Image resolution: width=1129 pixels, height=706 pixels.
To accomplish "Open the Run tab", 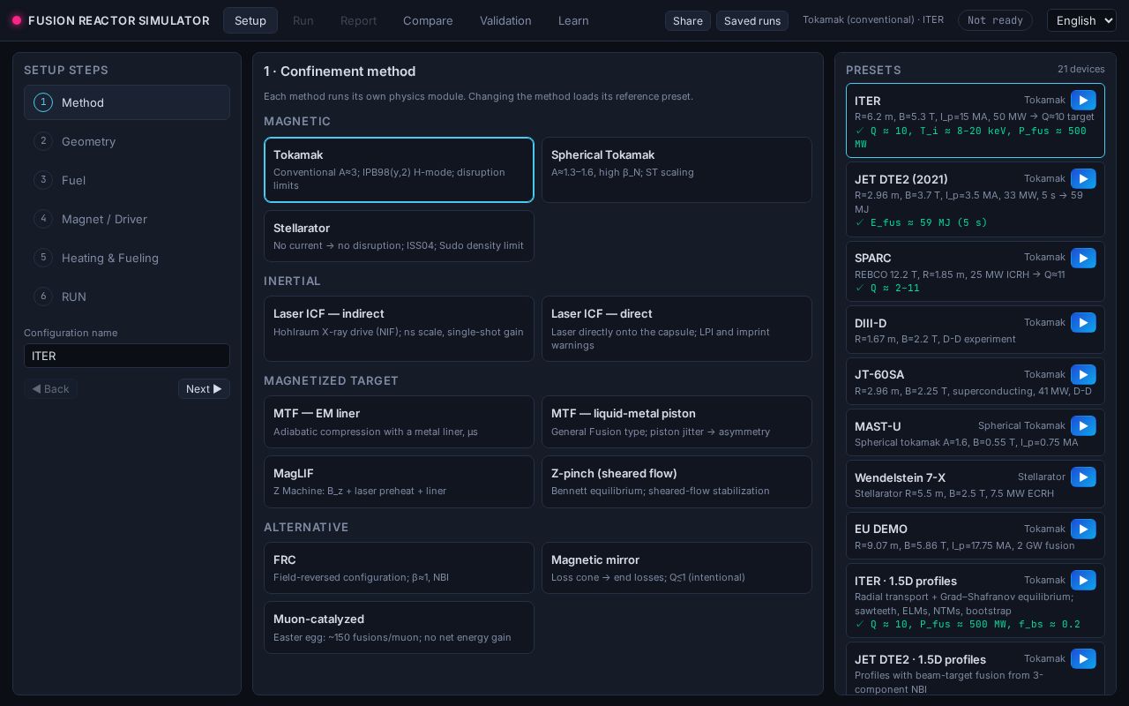I will click(x=303, y=20).
